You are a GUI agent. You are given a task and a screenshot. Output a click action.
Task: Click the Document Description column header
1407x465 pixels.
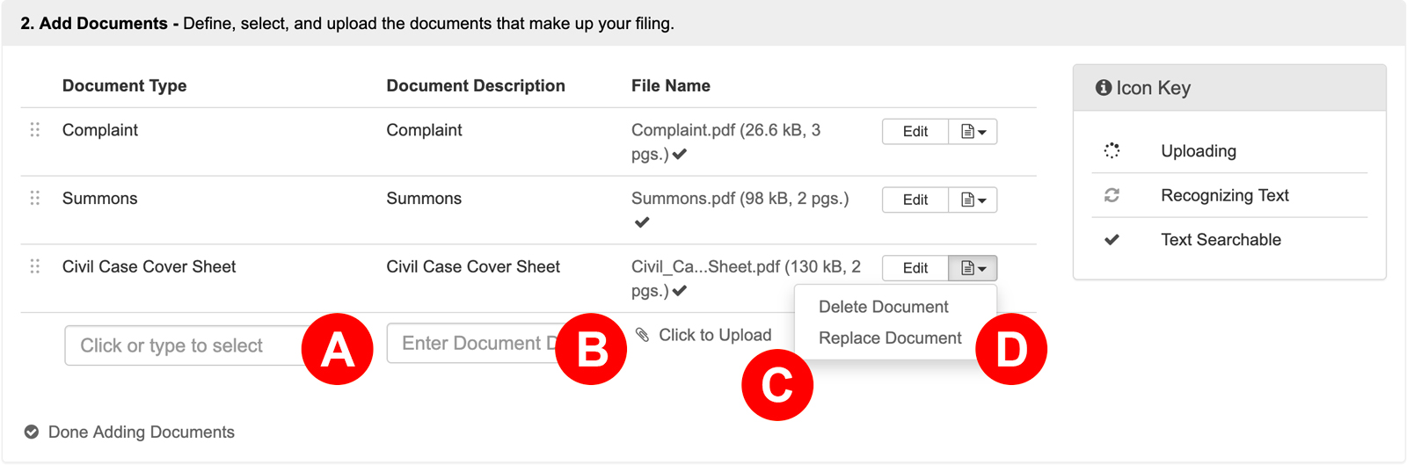point(476,85)
